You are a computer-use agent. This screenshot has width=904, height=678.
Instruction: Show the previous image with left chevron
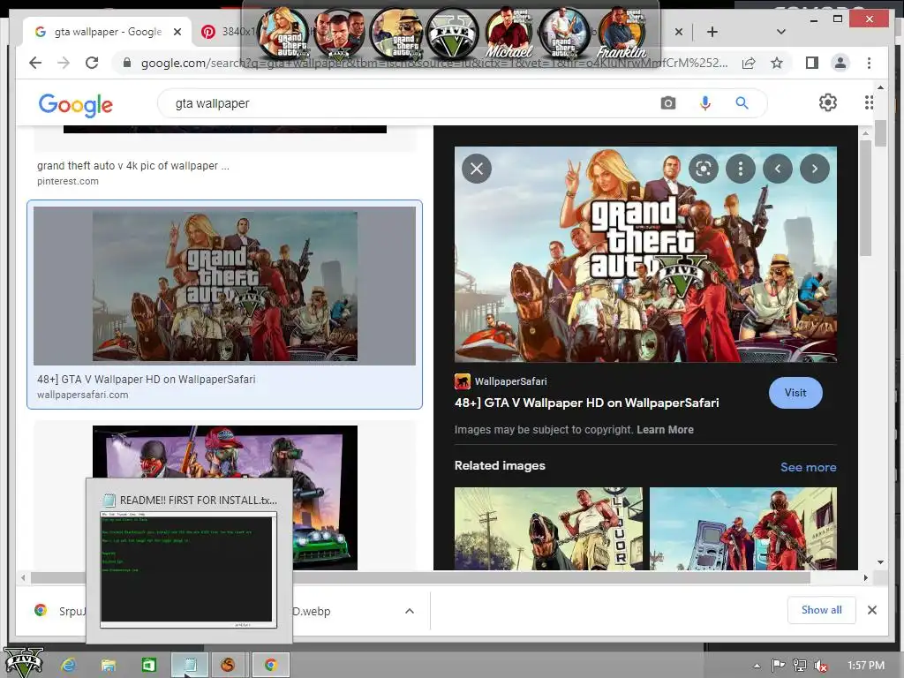(778, 169)
